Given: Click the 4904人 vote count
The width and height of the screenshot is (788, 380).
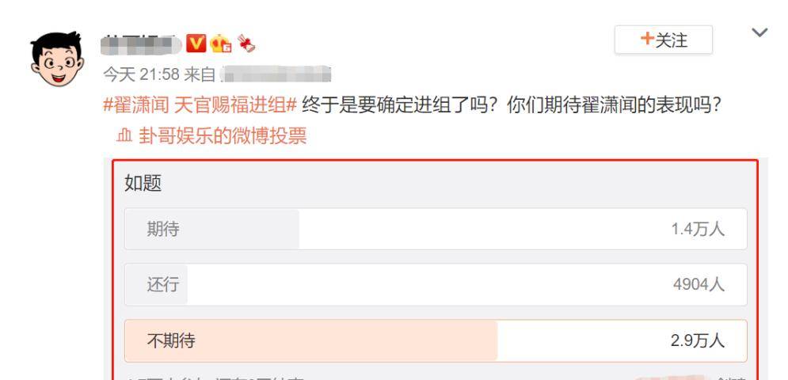Looking at the screenshot, I should click(x=699, y=285).
